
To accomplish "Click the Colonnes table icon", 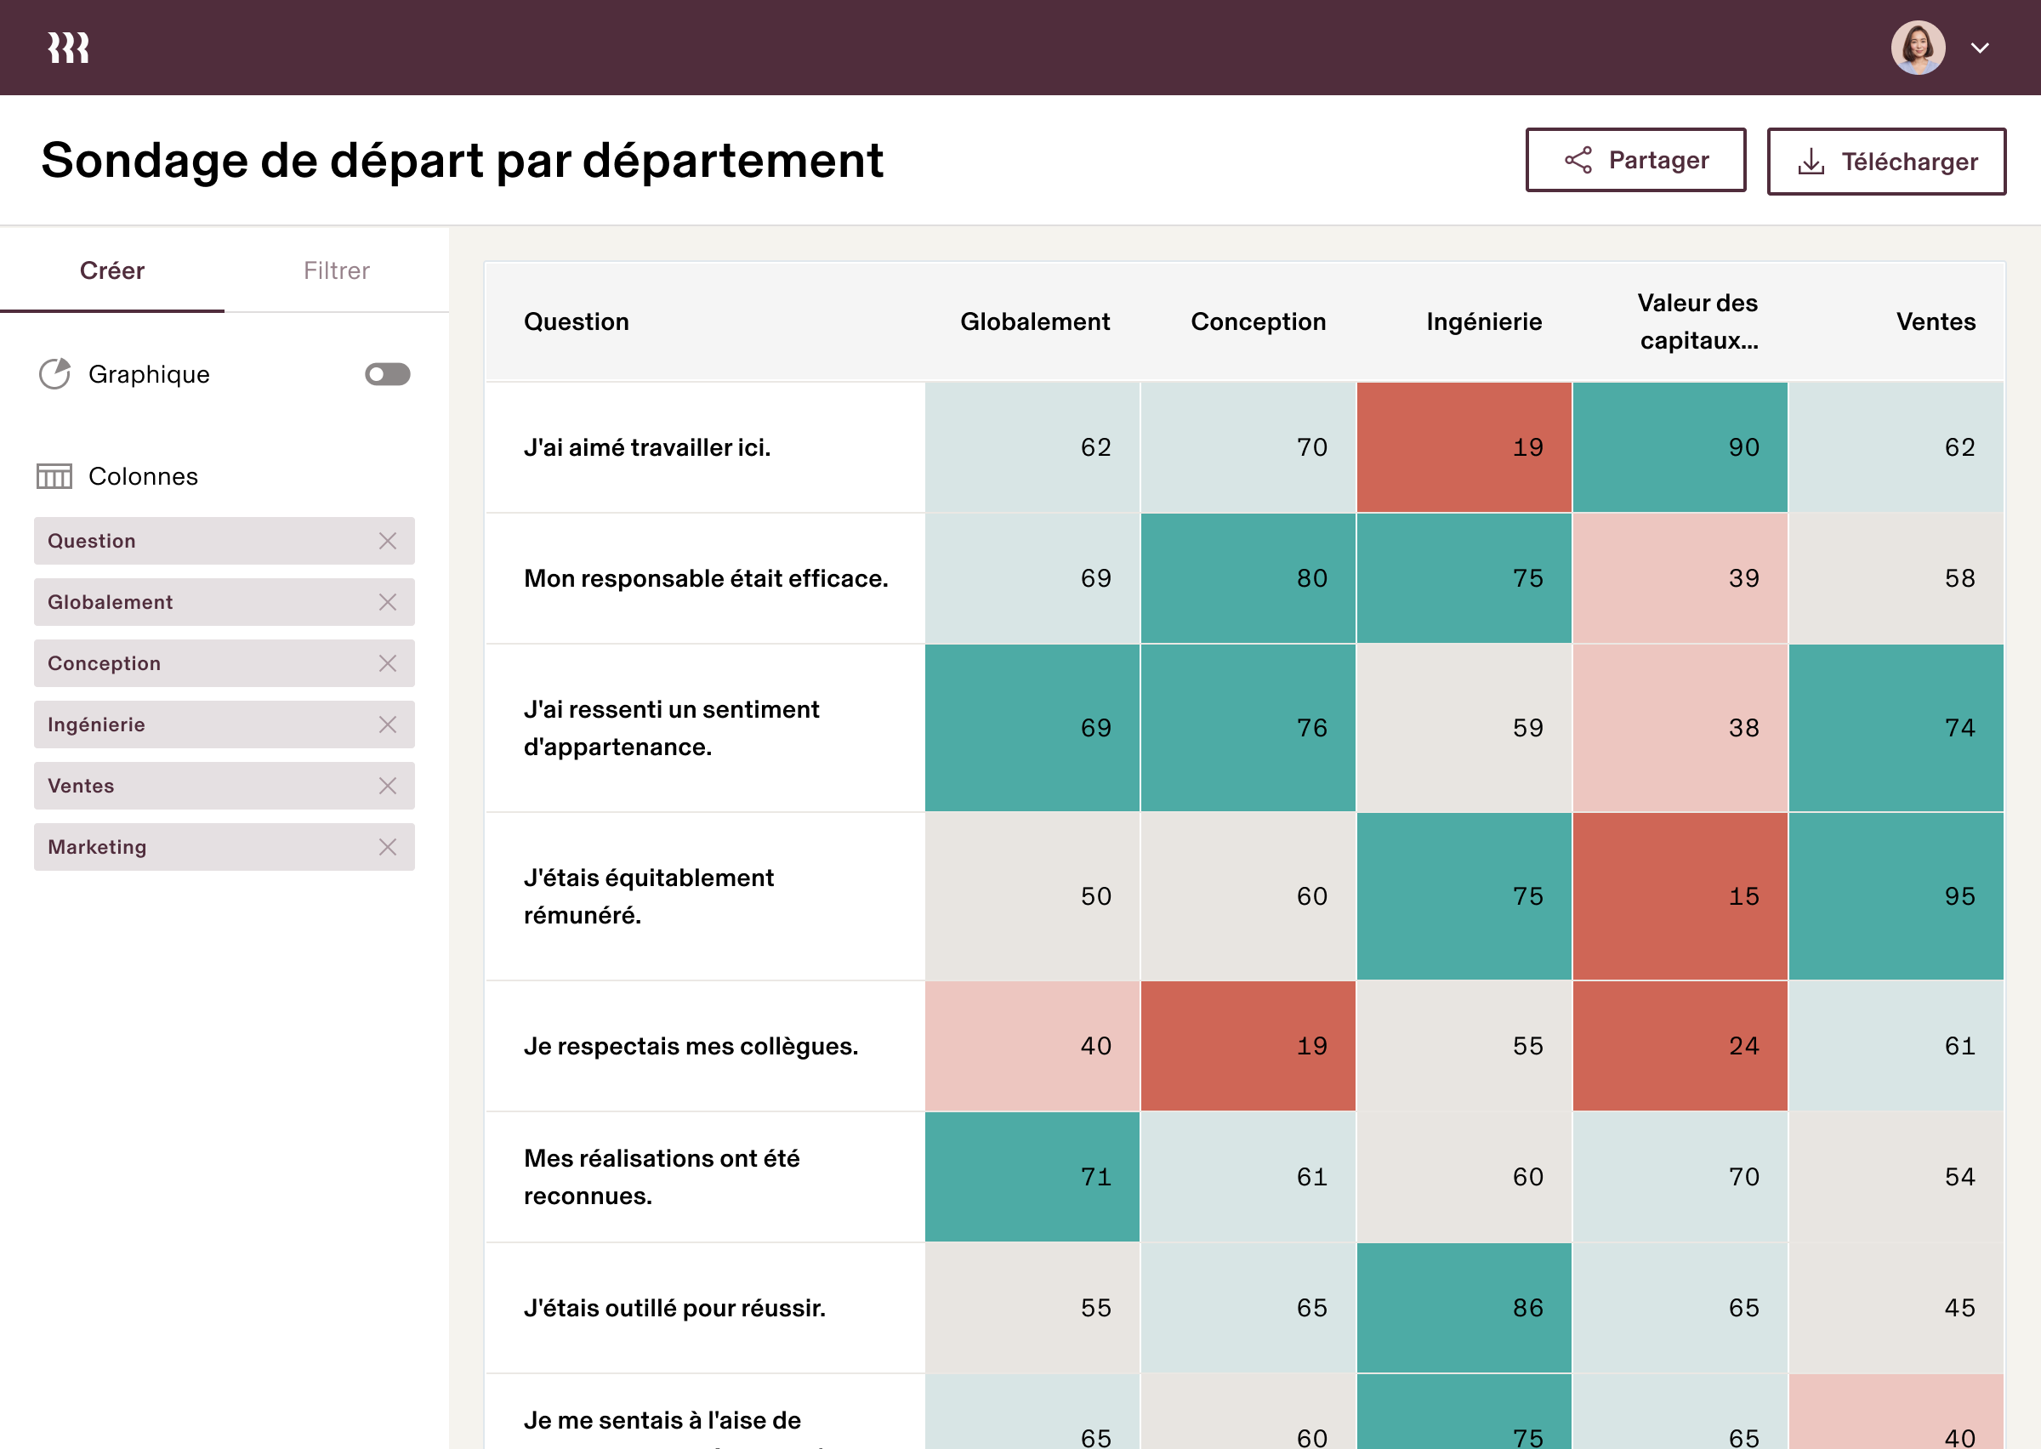I will [x=54, y=476].
